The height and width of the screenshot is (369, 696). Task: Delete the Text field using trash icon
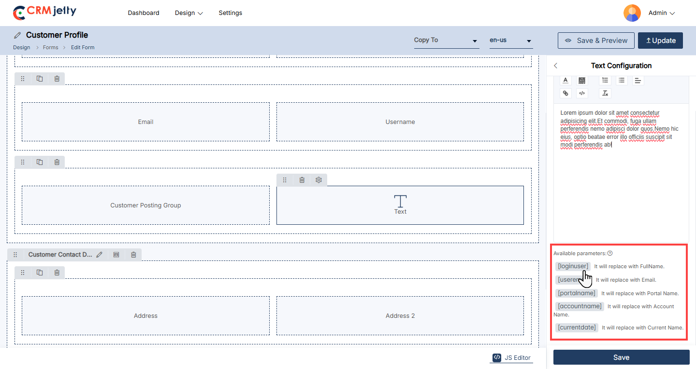[x=302, y=180]
